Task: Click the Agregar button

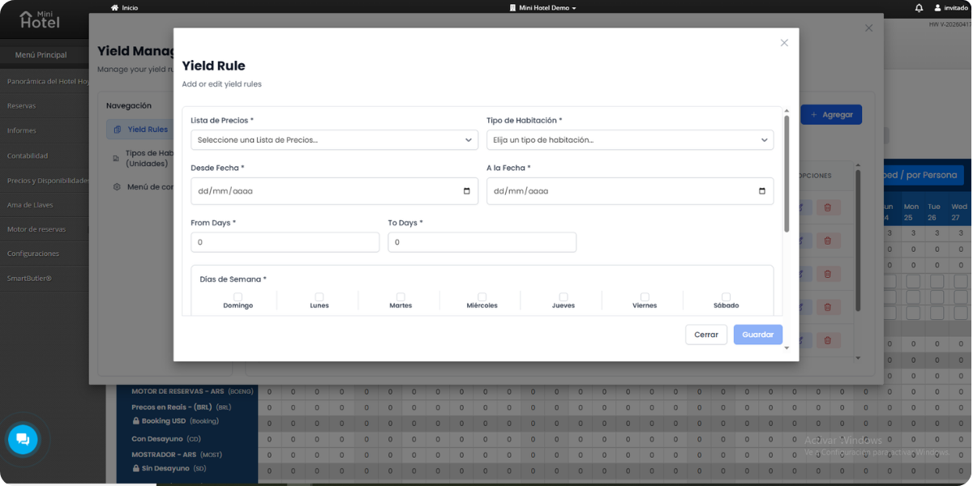Action: (x=831, y=115)
